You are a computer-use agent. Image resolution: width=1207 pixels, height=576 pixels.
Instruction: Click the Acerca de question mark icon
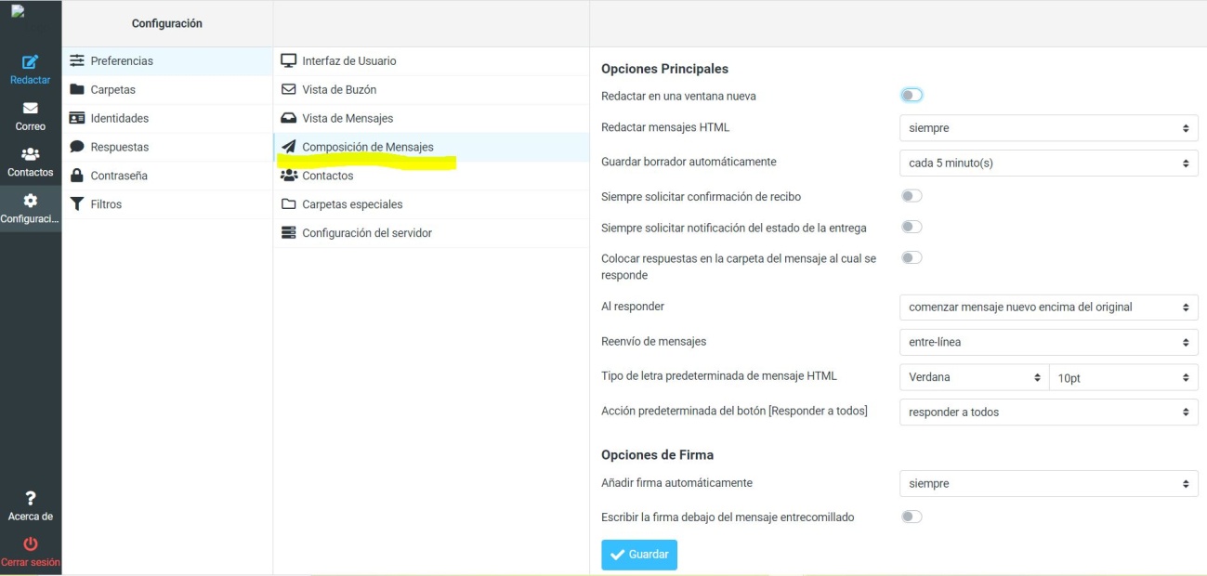coord(30,499)
